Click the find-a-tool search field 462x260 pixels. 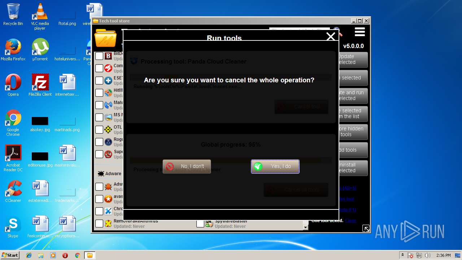[299, 29]
